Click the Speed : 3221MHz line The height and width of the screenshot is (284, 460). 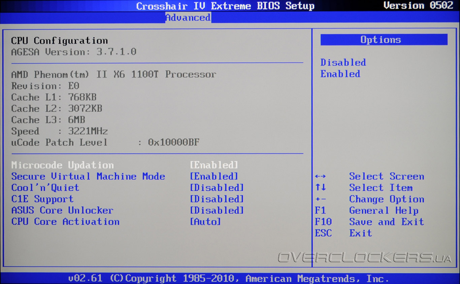(60, 131)
